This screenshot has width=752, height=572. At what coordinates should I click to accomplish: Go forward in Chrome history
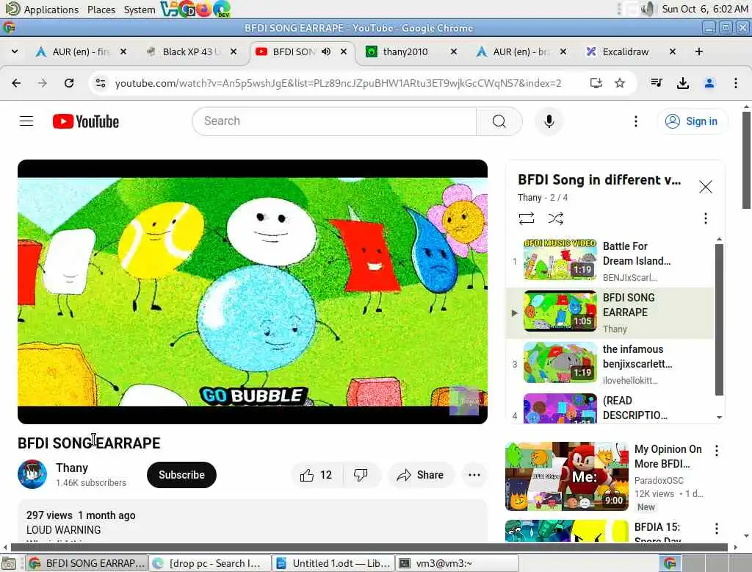click(43, 83)
